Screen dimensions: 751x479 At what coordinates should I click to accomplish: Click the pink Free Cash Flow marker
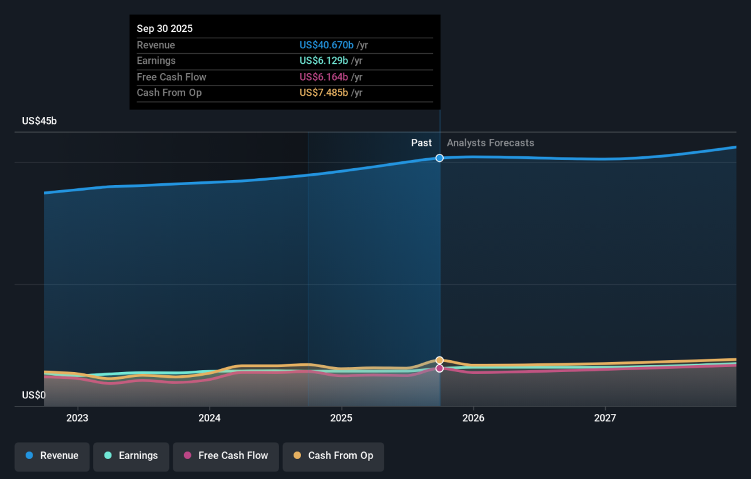(440, 368)
